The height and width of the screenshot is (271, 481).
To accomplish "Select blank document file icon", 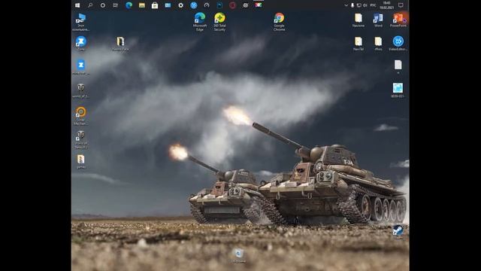I will (398, 67).
